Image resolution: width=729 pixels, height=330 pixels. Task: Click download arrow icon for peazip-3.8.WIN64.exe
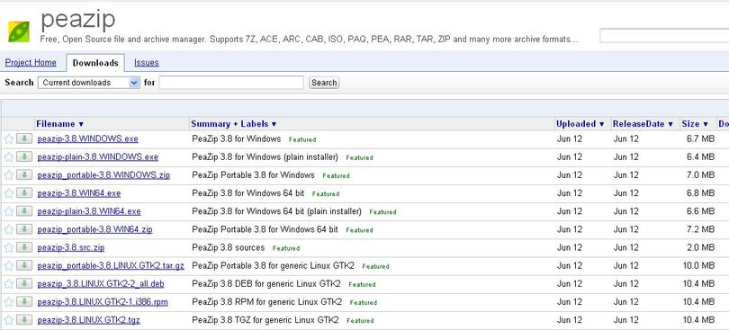click(x=24, y=193)
